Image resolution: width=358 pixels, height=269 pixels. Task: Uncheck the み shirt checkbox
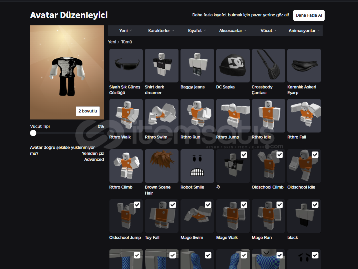pyautogui.click(x=244, y=155)
